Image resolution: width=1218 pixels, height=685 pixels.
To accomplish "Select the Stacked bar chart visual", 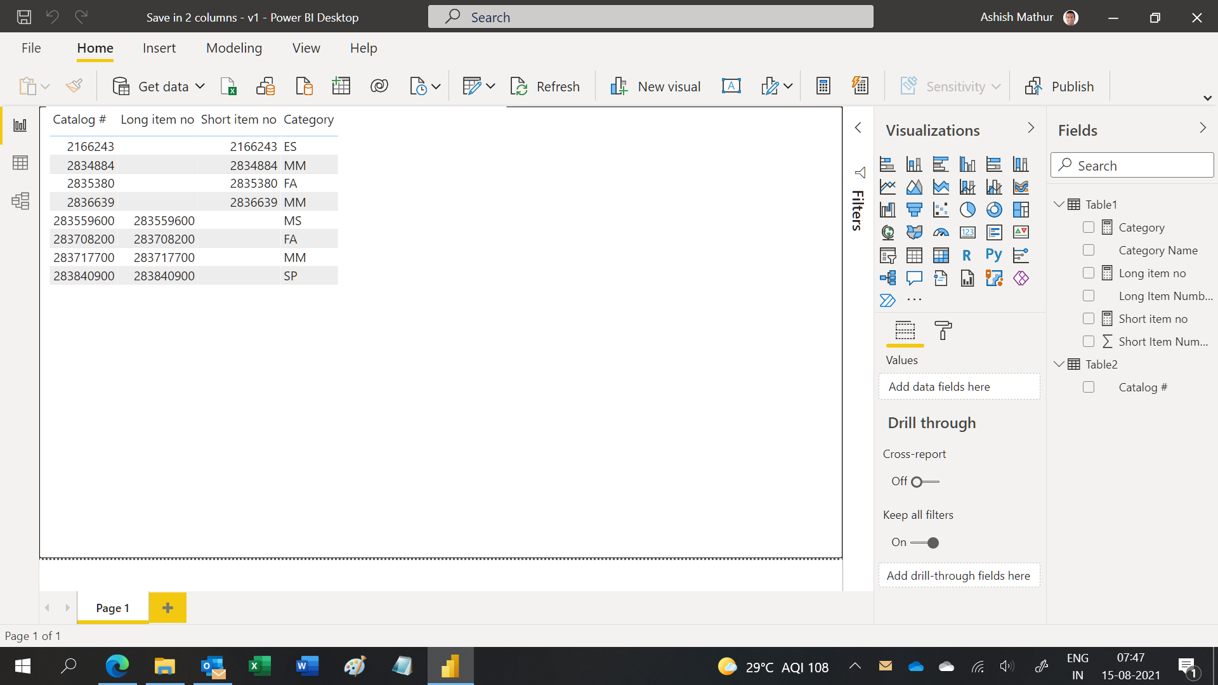I will tap(887, 164).
